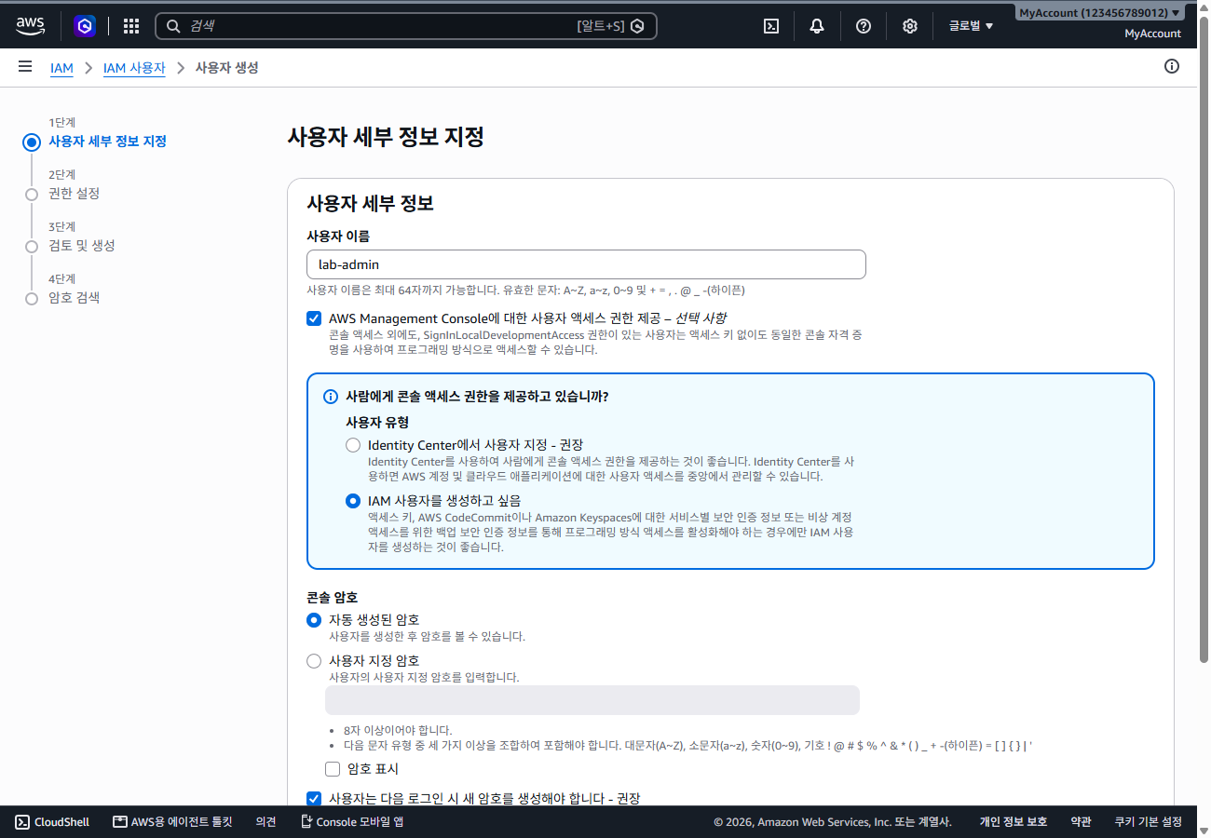The height and width of the screenshot is (838, 1211).
Task: Click the 사용자 유형 label
Action: [377, 422]
